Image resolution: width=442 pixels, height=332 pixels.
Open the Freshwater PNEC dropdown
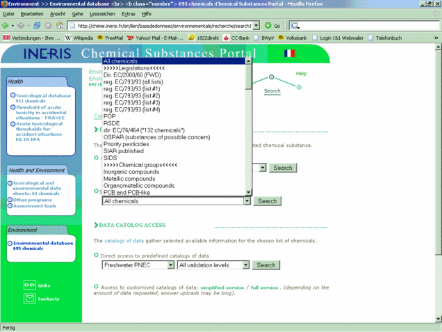[x=170, y=264]
